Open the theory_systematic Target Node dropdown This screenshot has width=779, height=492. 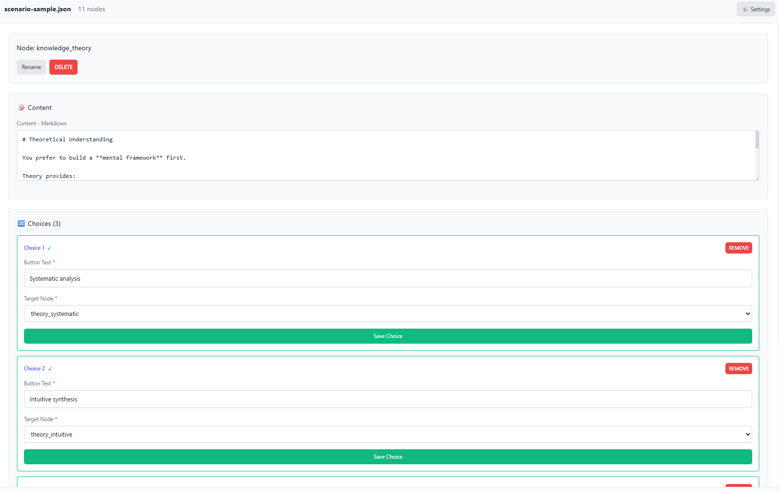point(388,314)
